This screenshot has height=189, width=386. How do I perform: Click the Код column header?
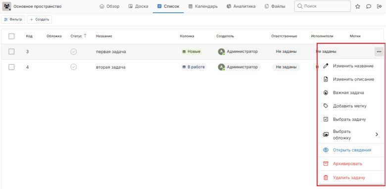(x=29, y=36)
